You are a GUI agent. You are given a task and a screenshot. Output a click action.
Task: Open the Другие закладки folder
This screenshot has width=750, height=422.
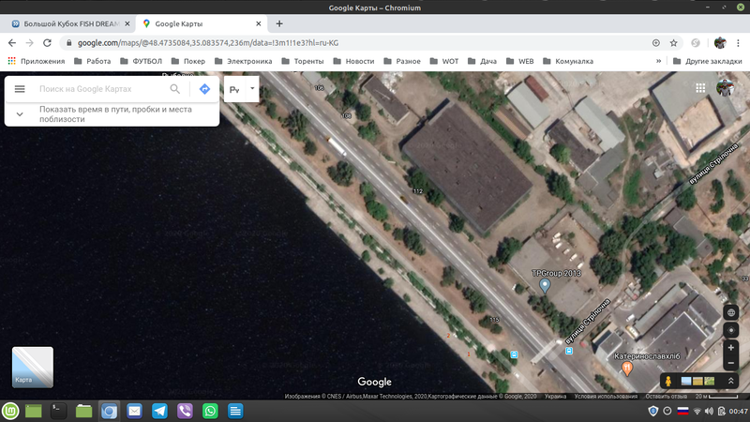(x=708, y=61)
